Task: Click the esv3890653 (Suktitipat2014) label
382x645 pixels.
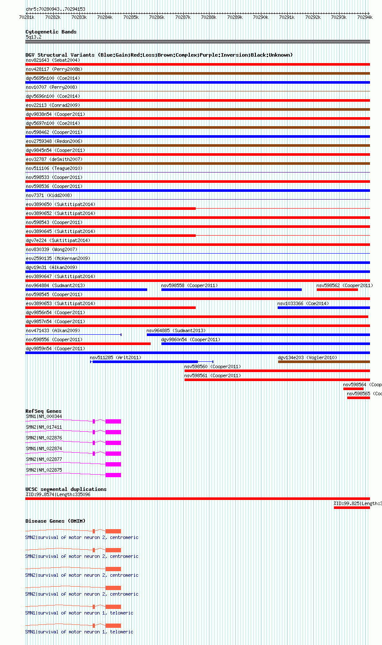Action: tap(61, 304)
